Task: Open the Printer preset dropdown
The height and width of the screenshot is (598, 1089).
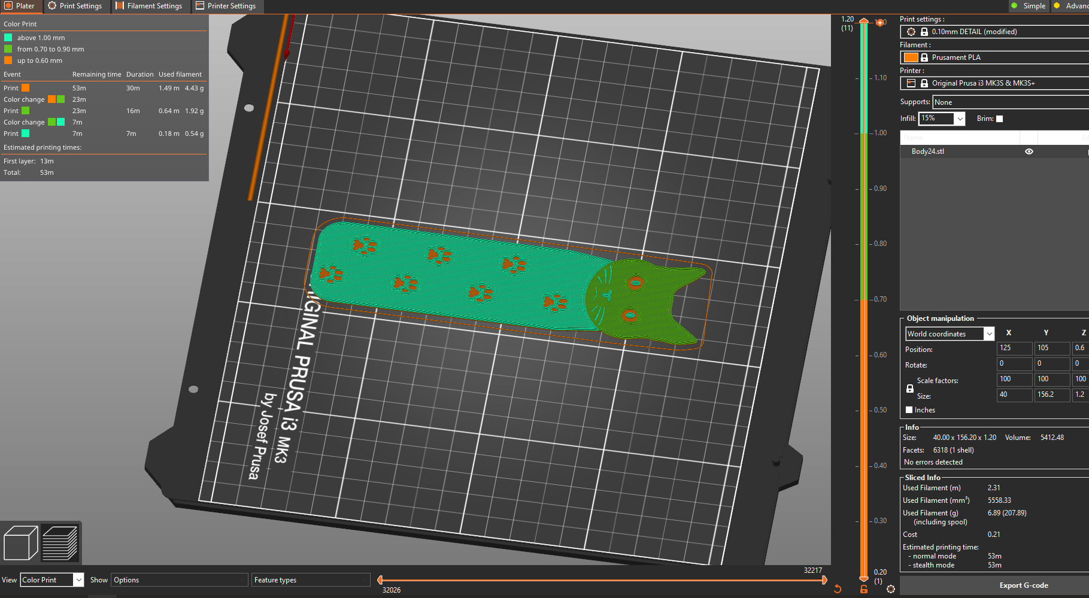Action: tap(995, 83)
